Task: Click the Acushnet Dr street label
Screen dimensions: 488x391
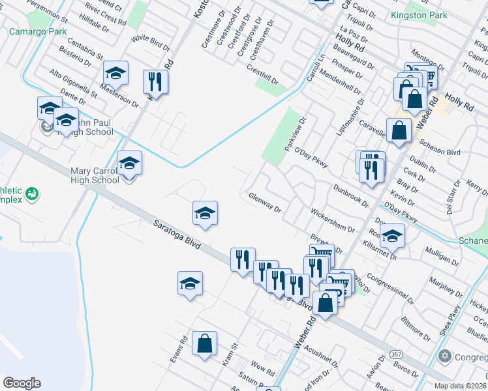Action: click(x=321, y=356)
